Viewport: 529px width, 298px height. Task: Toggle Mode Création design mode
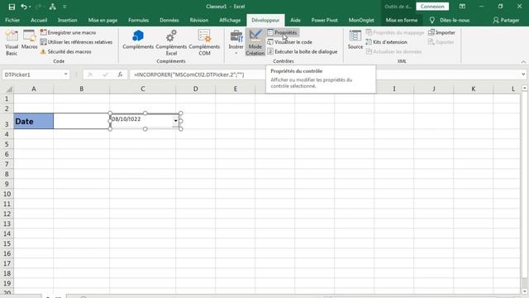click(255, 42)
